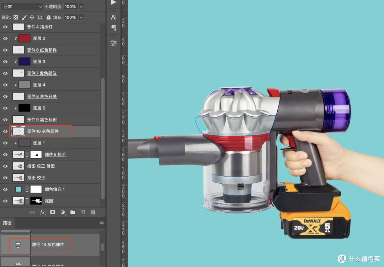Create a new group folder
This screenshot has height=267, width=384.
[x=73, y=212]
